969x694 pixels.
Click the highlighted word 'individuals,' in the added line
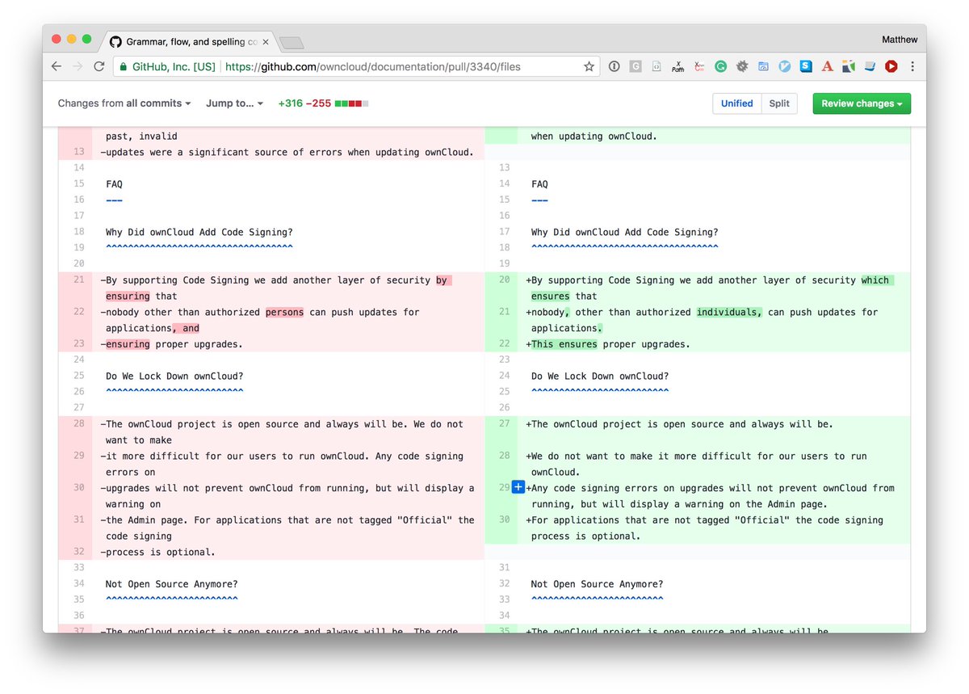click(729, 312)
